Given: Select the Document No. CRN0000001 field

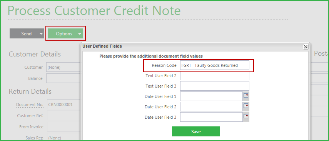Looking at the screenshot, I should pos(63,105).
